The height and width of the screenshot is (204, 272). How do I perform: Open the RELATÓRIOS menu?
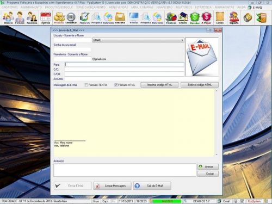coord(184,7)
